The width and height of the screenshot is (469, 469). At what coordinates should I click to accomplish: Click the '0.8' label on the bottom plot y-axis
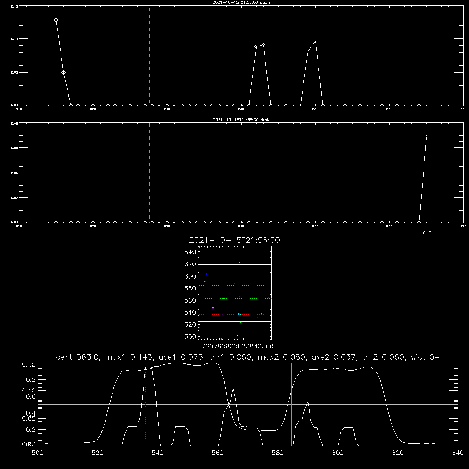(31, 380)
